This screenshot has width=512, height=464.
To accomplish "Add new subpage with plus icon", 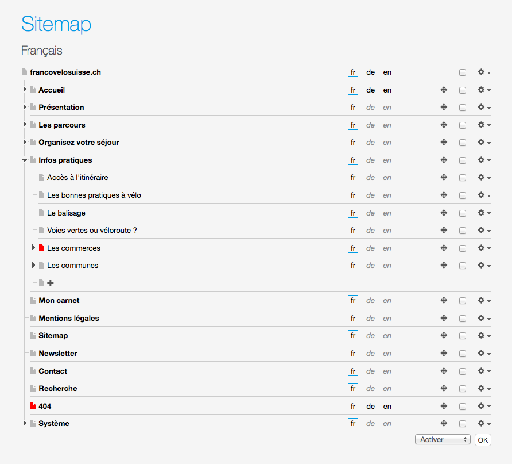I will [51, 283].
